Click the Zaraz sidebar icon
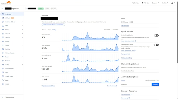This screenshot has height=100, width=178. (3, 80)
